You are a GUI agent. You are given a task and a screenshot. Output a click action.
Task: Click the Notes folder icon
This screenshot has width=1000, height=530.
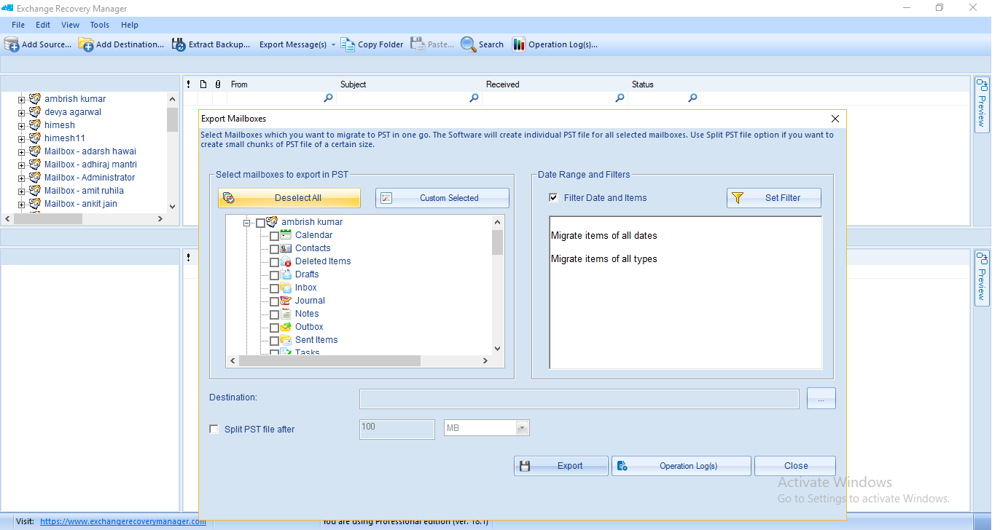click(x=286, y=314)
